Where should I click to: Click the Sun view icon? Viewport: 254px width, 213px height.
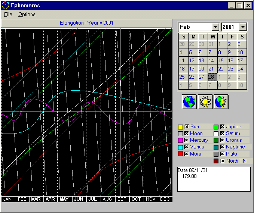(x=205, y=102)
